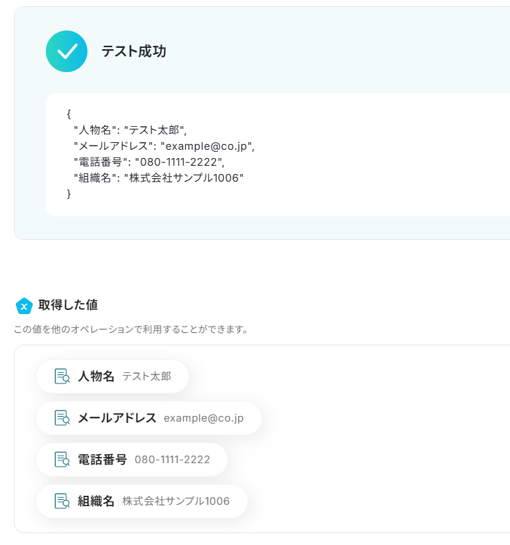Click the document icon on メールアドレス chip

click(x=62, y=418)
